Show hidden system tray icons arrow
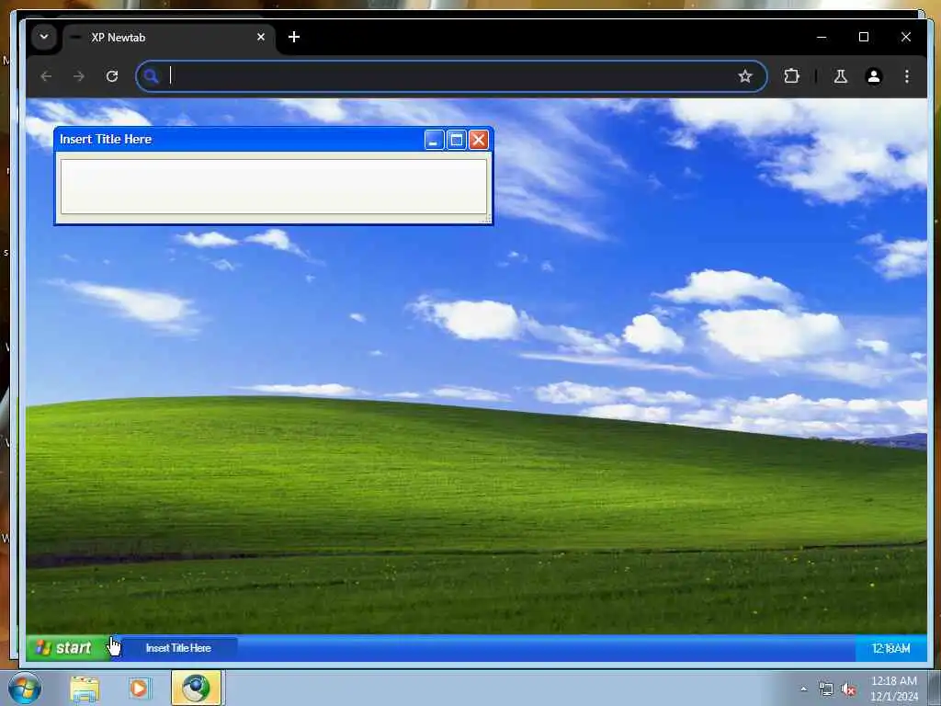Image resolution: width=941 pixels, height=706 pixels. (x=803, y=689)
